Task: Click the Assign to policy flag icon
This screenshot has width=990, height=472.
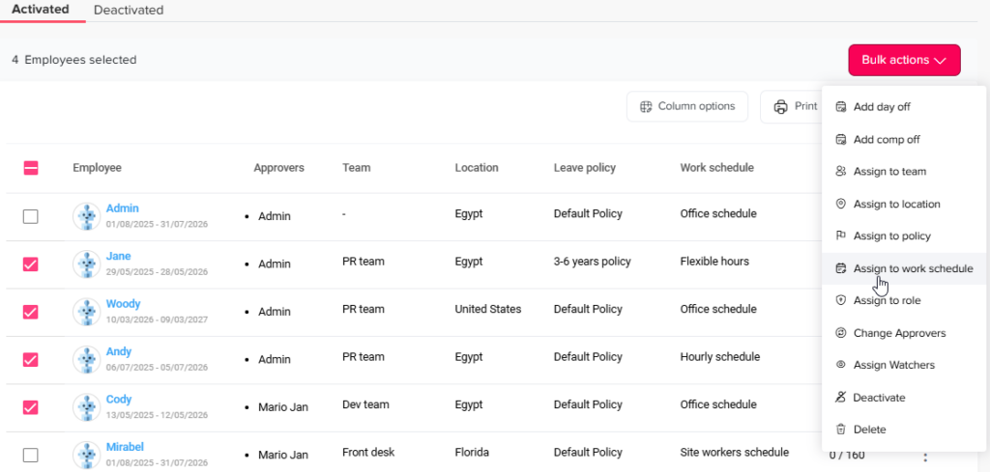Action: pyautogui.click(x=840, y=236)
